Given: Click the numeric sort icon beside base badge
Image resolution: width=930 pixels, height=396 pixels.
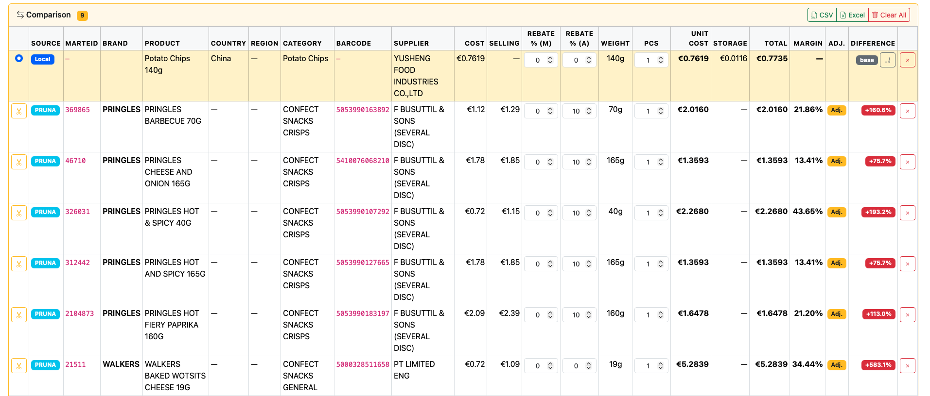Looking at the screenshot, I should 887,60.
